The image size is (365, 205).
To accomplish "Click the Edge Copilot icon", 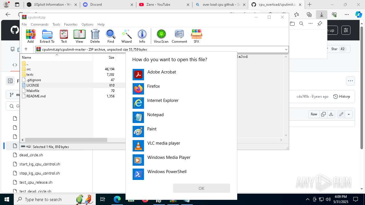I will click(x=358, y=15).
